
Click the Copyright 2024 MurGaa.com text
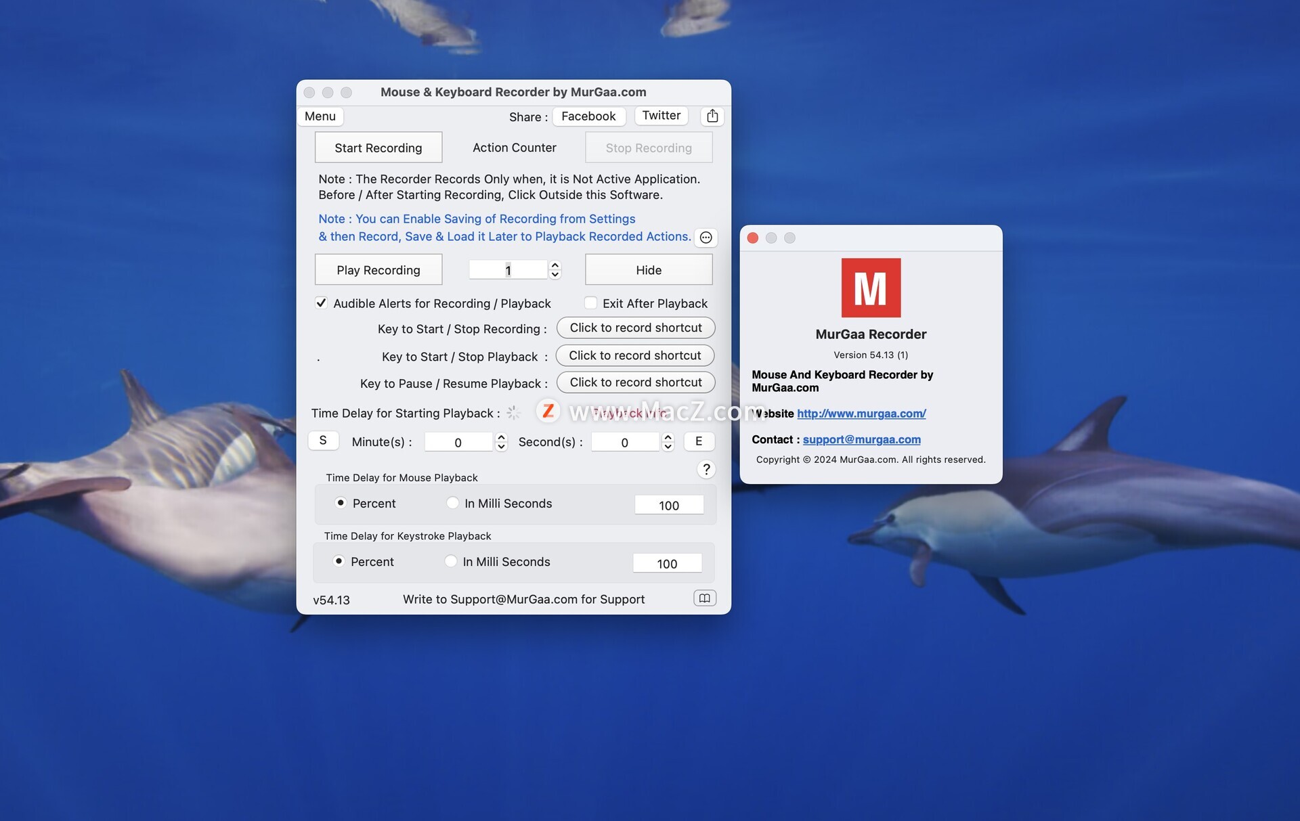point(871,460)
